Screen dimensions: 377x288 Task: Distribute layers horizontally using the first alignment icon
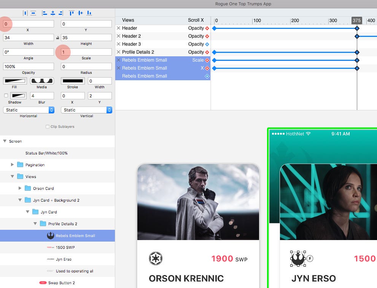25,13
